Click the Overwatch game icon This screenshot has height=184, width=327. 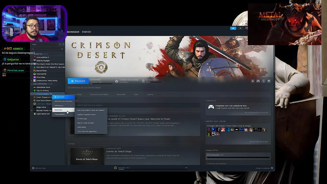pos(34,74)
